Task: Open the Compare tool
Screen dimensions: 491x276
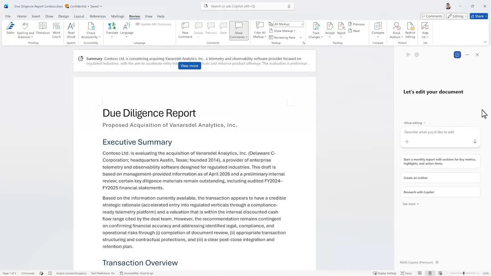Action: [x=378, y=29]
